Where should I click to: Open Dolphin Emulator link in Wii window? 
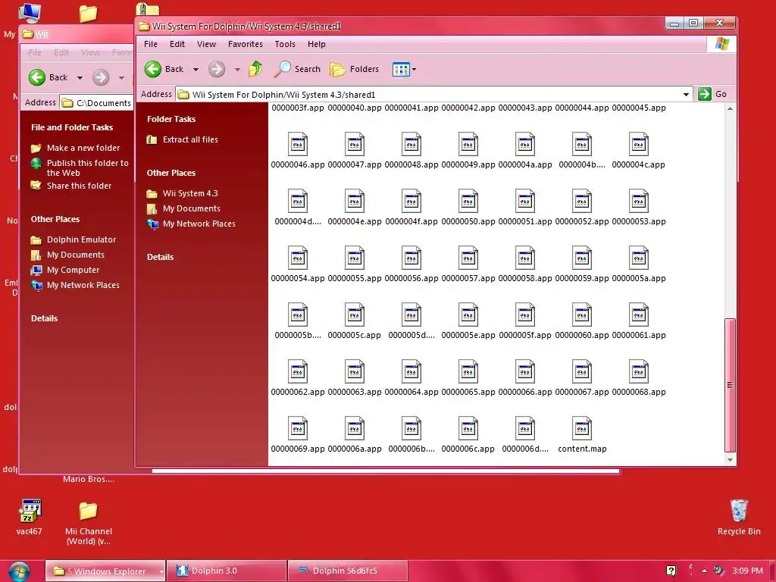point(81,239)
